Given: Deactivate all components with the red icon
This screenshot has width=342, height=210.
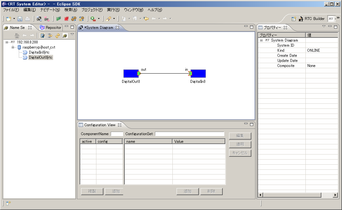Looking at the screenshot, I should pos(66,19).
